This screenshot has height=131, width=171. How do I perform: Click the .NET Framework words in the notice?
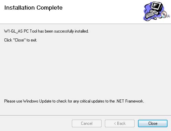(x=130, y=101)
